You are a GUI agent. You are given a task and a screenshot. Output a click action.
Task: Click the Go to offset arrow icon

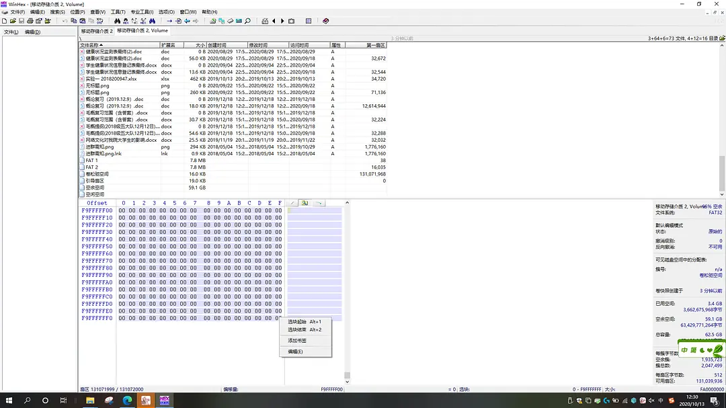point(169,21)
